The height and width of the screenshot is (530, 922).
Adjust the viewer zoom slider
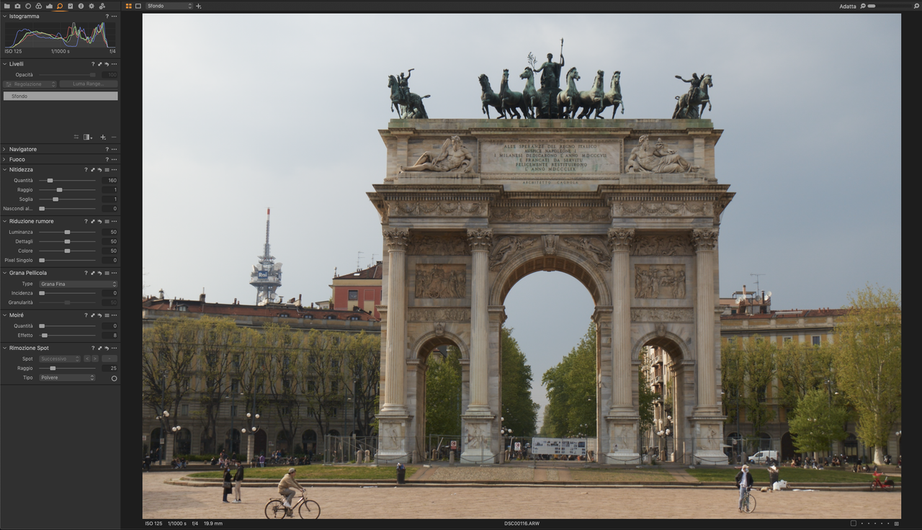(x=890, y=6)
